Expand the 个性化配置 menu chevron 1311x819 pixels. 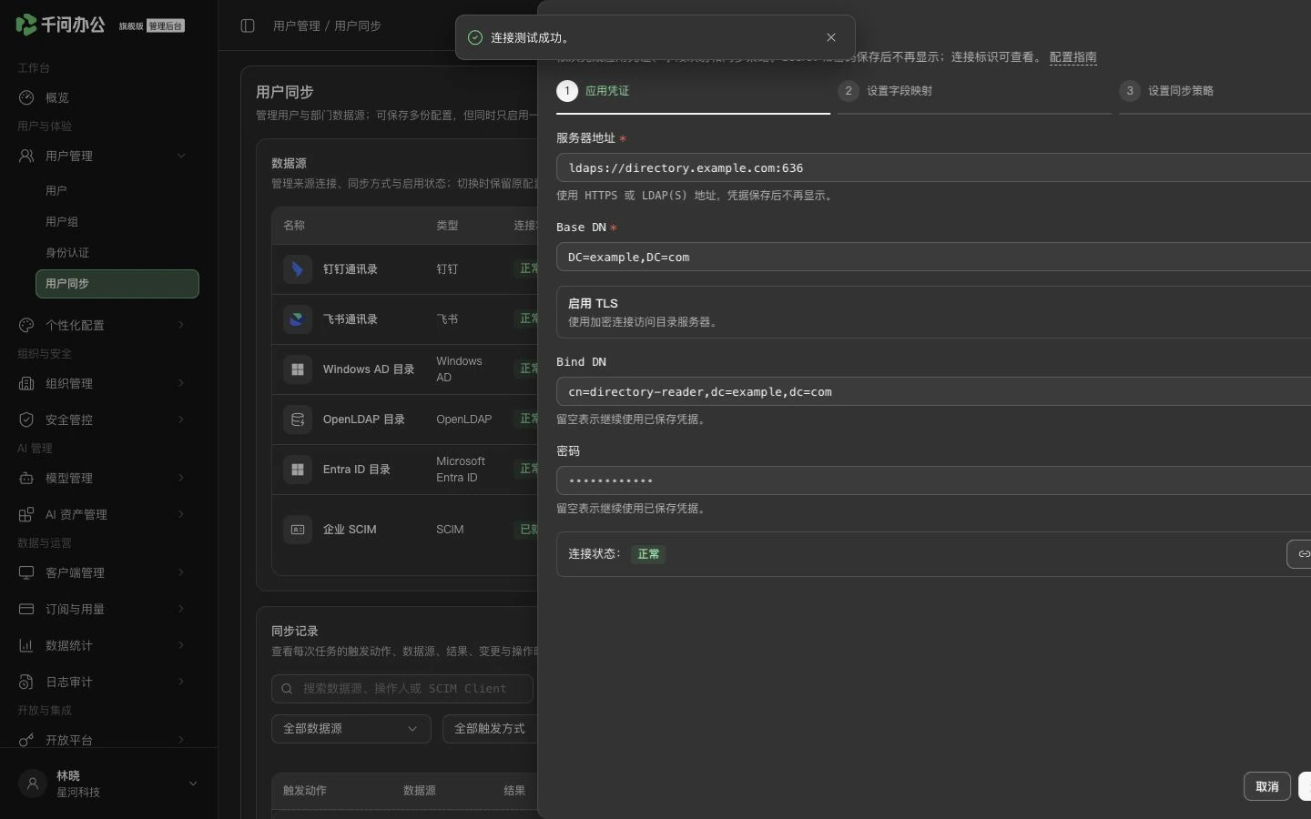(x=181, y=325)
